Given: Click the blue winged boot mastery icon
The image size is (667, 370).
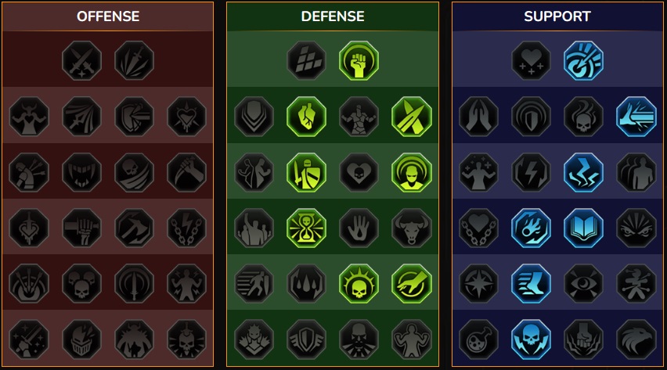Looking at the screenshot, I should pyautogui.click(x=531, y=284).
